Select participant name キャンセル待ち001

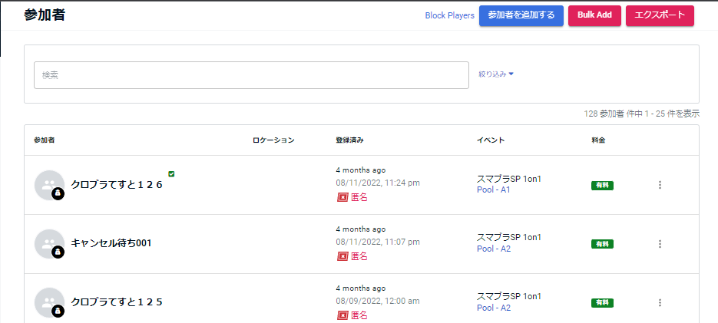(x=111, y=243)
